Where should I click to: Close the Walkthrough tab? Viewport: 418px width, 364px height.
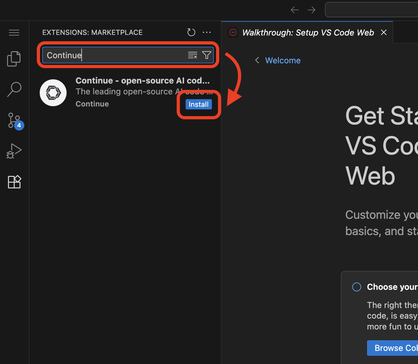[384, 32]
